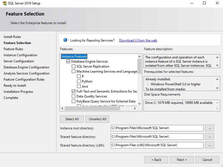Click inside the Instance root directory text field

(157, 128)
